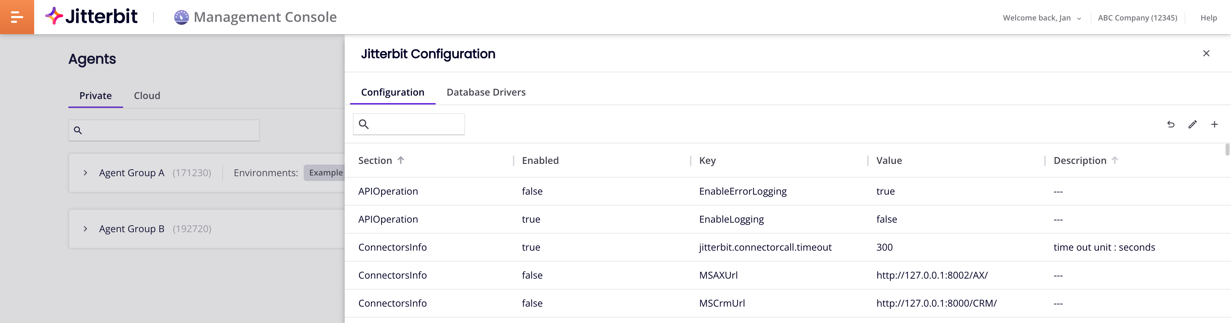Click the Description column header label
Viewport: 1231px width, 323px height.
(1080, 161)
